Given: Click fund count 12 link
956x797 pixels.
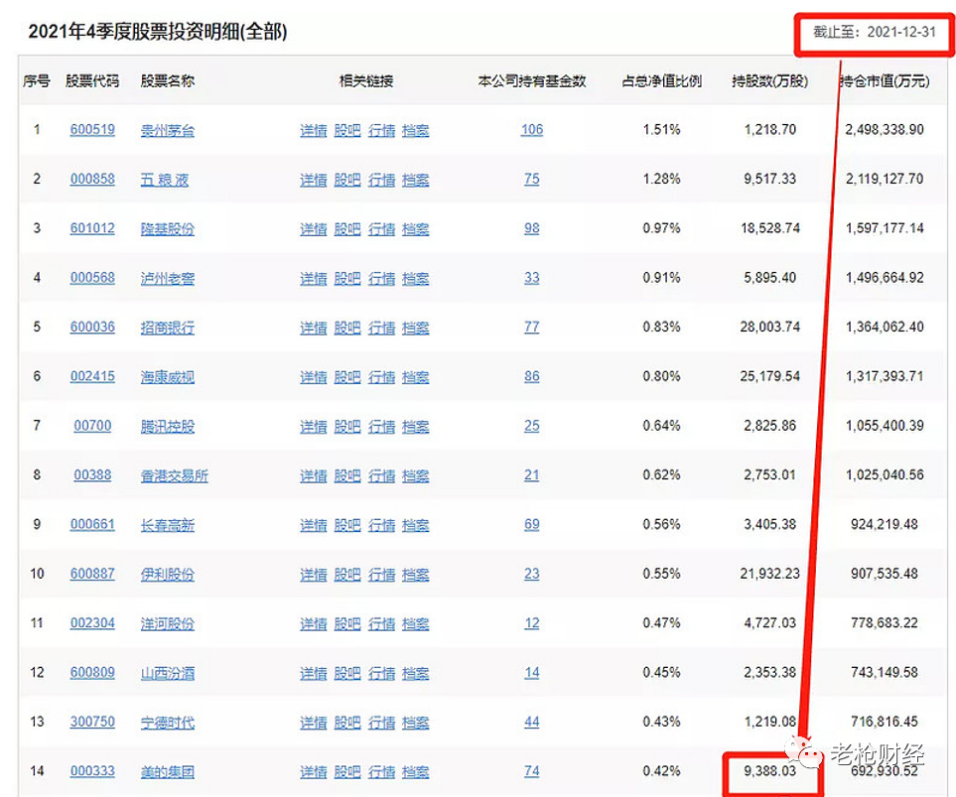Looking at the screenshot, I should point(532,624).
